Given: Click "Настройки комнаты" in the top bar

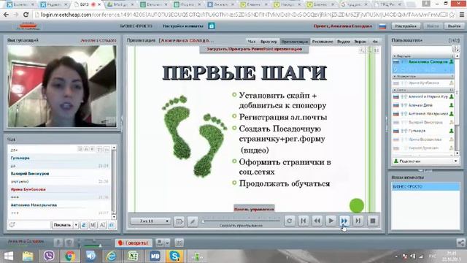Looking at the screenshot, I should click(183, 26).
